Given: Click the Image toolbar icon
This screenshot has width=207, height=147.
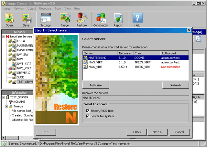Looking at the screenshot, I should (64, 20).
